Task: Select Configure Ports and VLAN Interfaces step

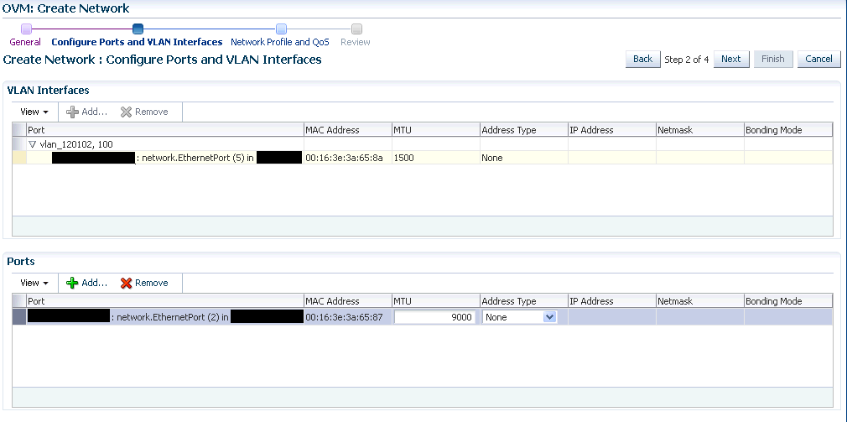Action: [137, 42]
